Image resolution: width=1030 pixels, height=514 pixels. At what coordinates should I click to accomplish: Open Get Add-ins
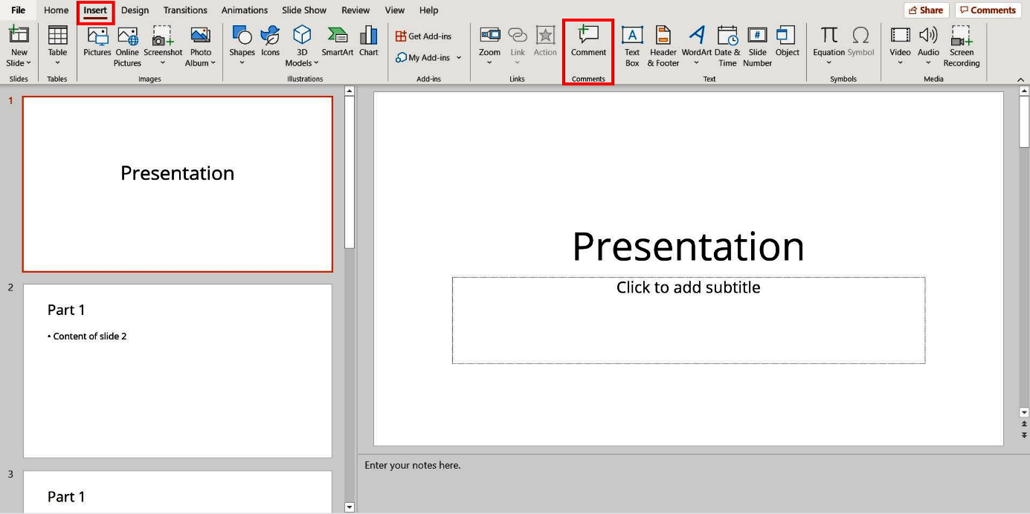pos(425,35)
